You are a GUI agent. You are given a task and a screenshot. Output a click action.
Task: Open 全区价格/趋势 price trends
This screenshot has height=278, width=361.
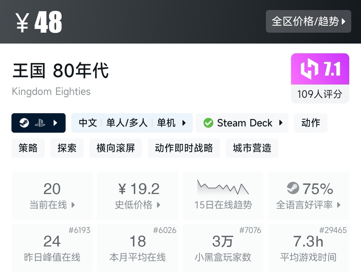[308, 21]
